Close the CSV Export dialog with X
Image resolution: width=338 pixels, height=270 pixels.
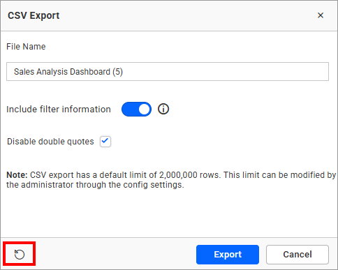pyautogui.click(x=321, y=15)
